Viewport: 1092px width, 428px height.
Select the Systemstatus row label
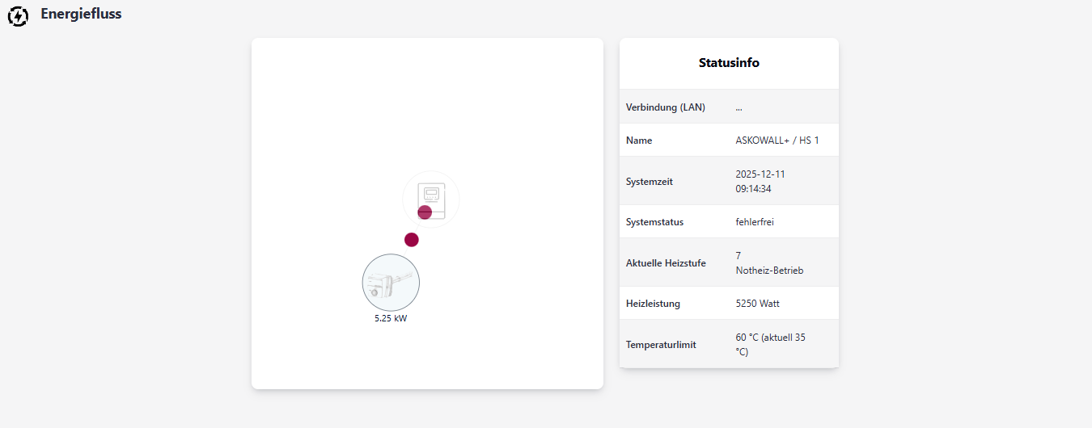[654, 222]
